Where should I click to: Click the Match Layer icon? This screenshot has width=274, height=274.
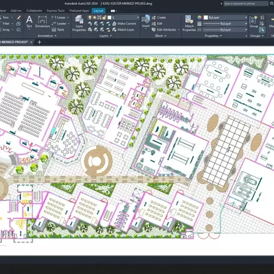pos(114,30)
